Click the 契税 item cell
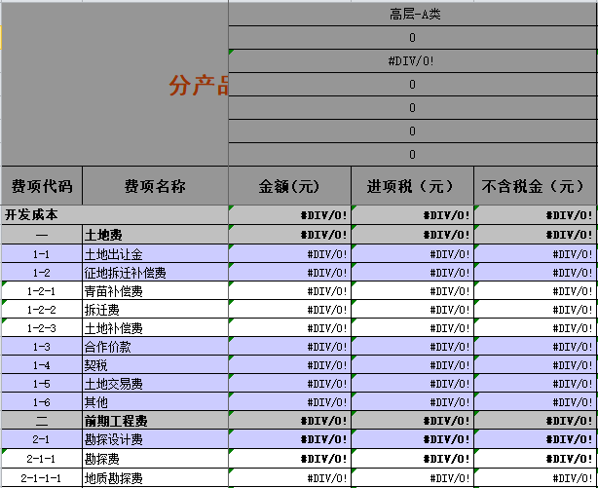The height and width of the screenshot is (488, 598). (x=155, y=365)
